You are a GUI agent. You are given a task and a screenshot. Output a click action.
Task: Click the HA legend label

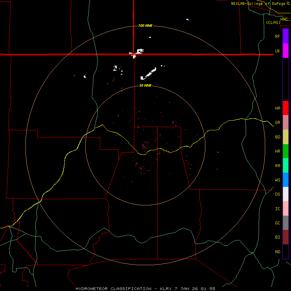(x=277, y=108)
